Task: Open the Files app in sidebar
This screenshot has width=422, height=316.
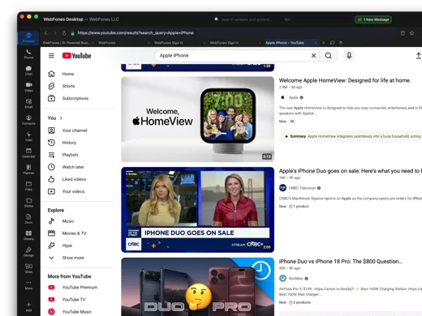Action: point(28,186)
